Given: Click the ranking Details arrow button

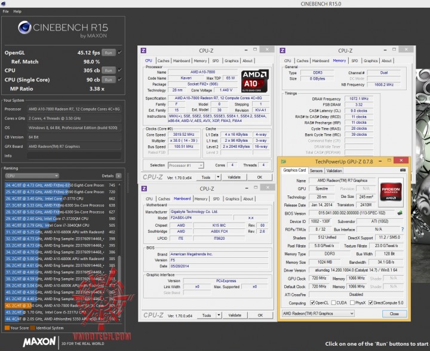Looking at the screenshot, I should pyautogui.click(x=119, y=176).
